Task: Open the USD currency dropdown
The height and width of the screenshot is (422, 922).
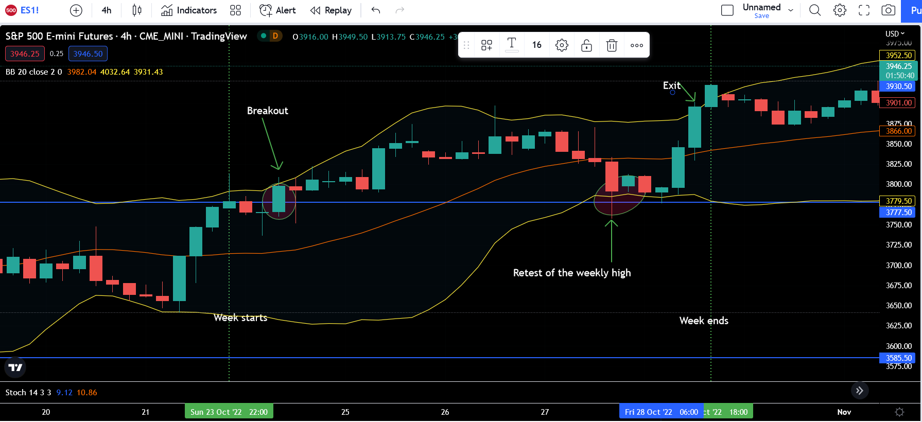Action: pos(895,34)
